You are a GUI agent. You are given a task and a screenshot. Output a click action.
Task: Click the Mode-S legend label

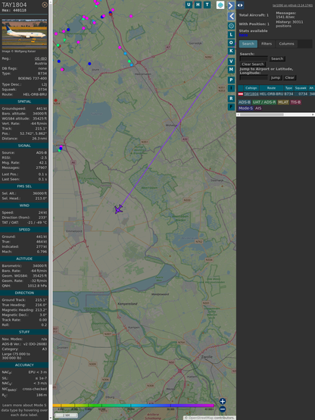pyautogui.click(x=245, y=108)
